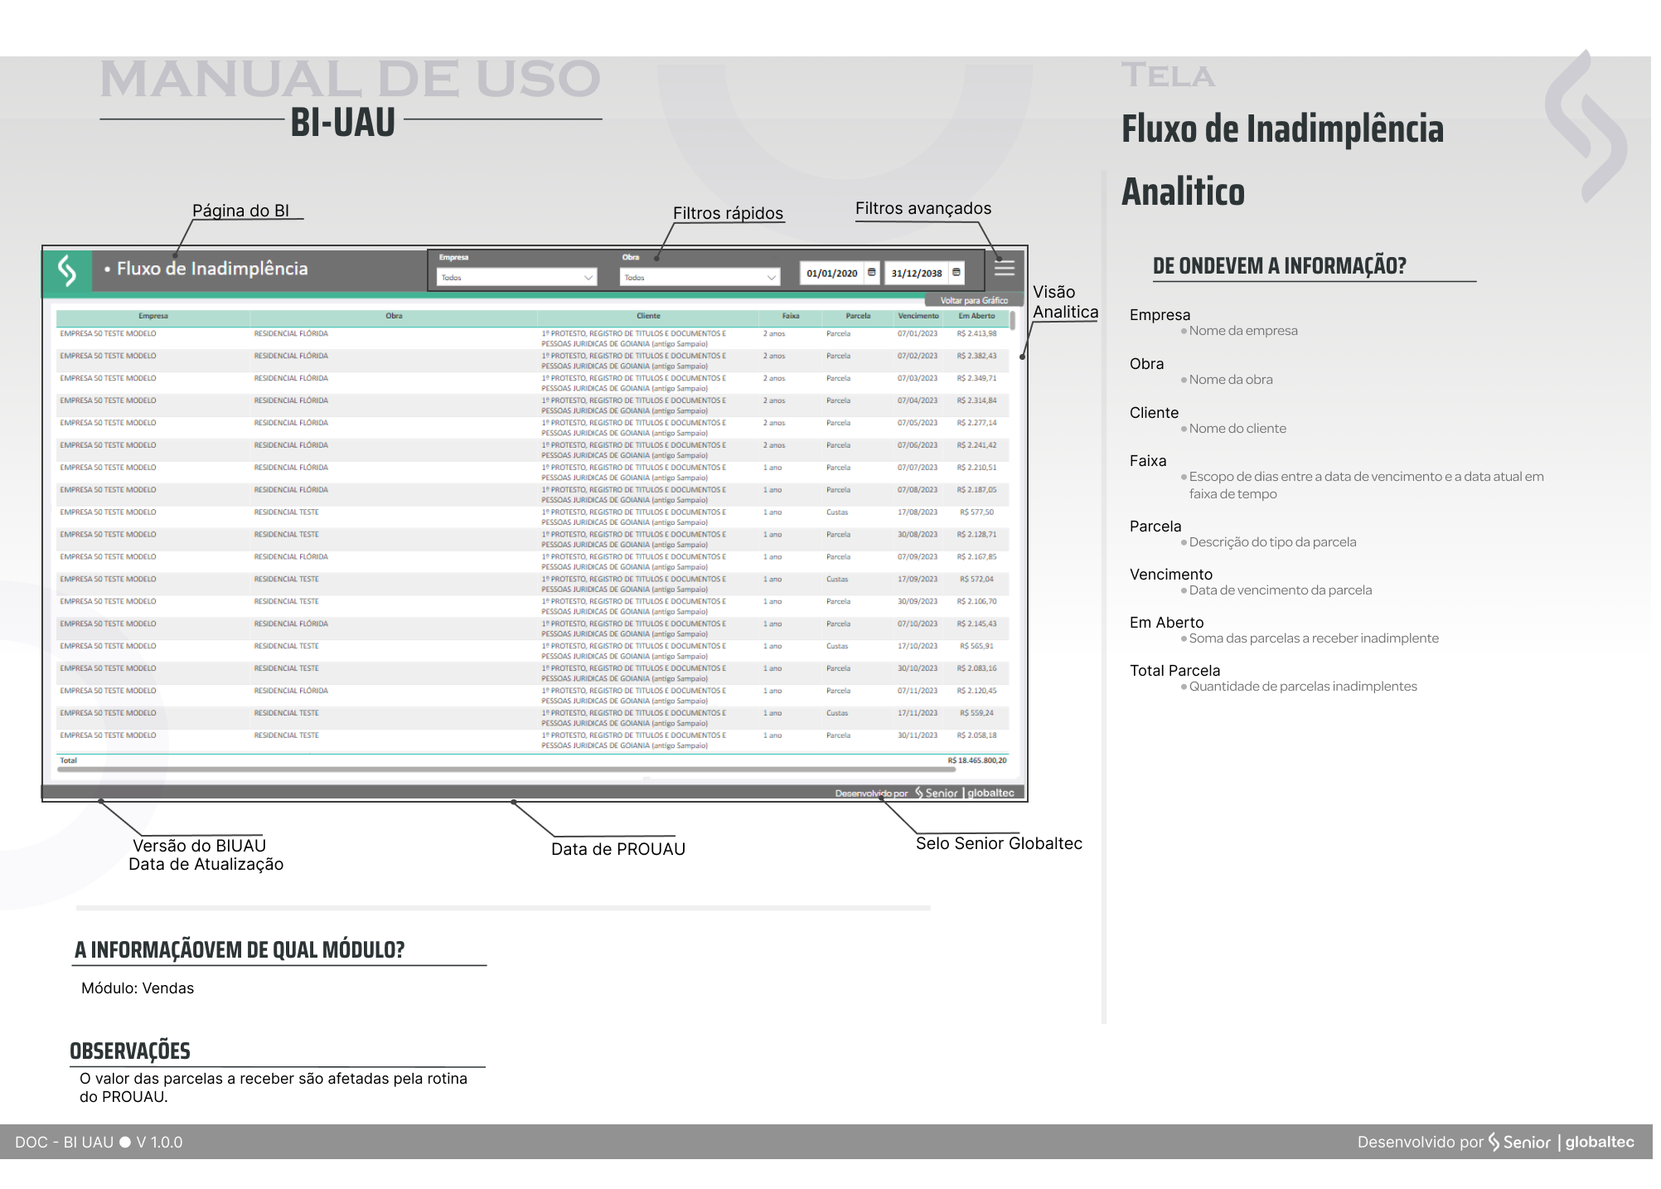The width and height of the screenshot is (1661, 1189).
Task: Click the Fluxo de Inadimplência page title
Action: coord(212,269)
